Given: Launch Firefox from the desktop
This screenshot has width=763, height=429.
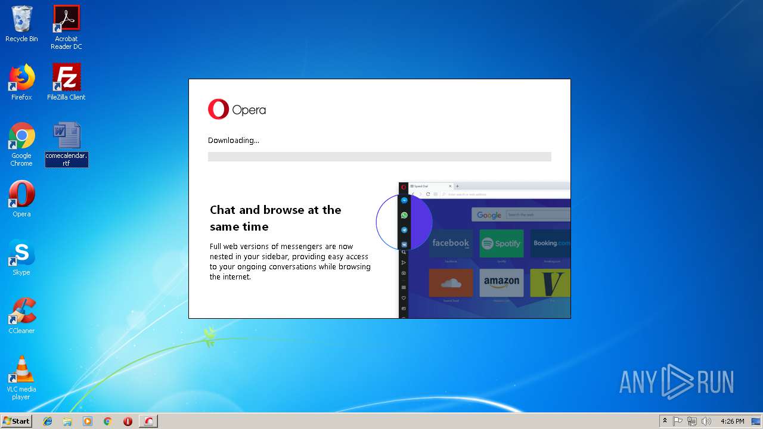Looking at the screenshot, I should coord(21,82).
